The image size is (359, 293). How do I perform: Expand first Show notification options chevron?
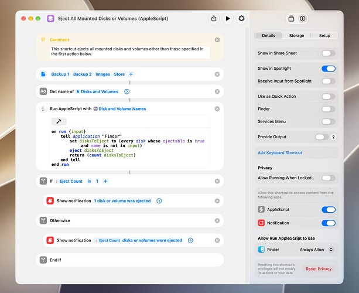[159, 201]
